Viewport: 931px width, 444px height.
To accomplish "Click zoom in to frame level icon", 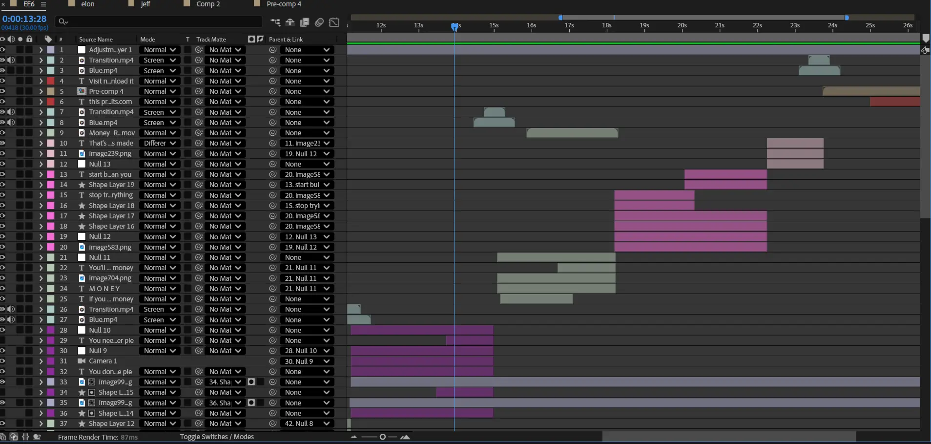I will click(x=405, y=437).
